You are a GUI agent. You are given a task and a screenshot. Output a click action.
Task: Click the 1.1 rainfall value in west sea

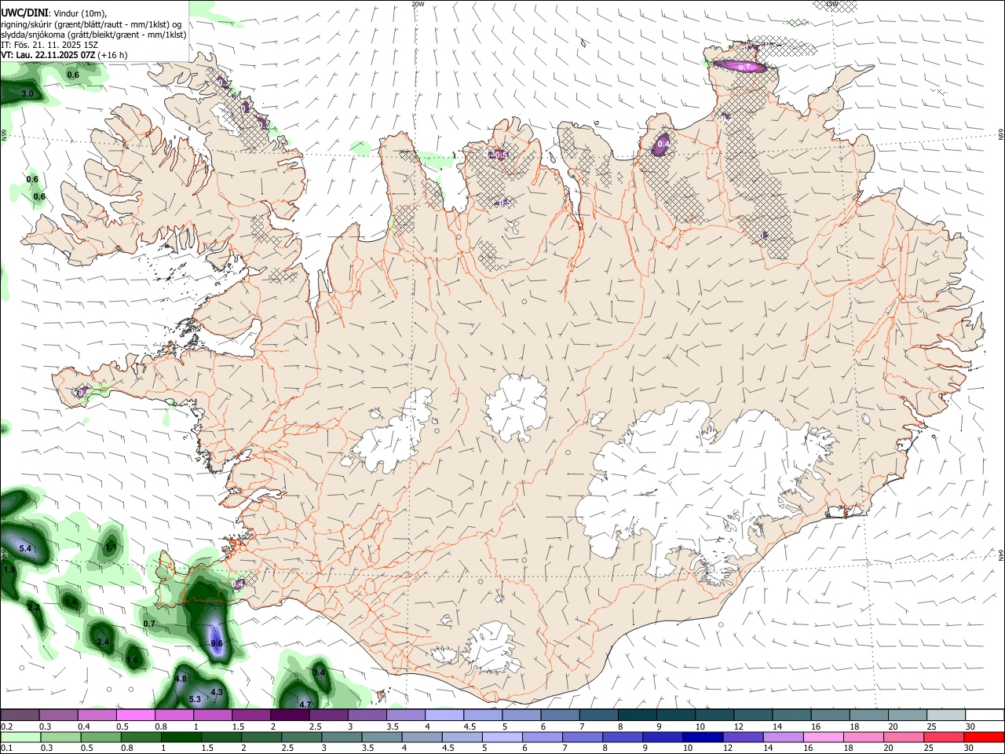click(111, 547)
